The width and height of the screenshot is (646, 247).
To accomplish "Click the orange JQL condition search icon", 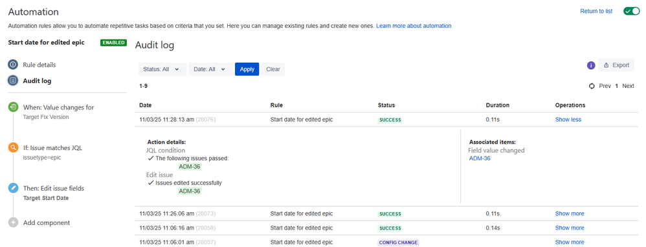I will pyautogui.click(x=13, y=148).
